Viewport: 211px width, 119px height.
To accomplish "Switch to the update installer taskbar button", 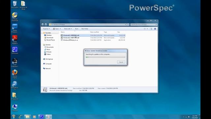I will 48,117.
